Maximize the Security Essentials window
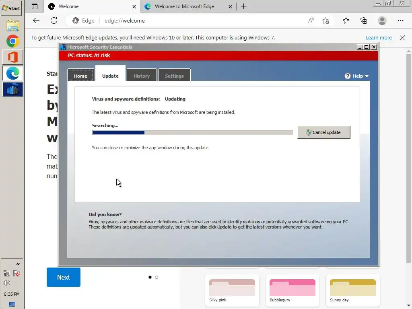 pyautogui.click(x=366, y=47)
